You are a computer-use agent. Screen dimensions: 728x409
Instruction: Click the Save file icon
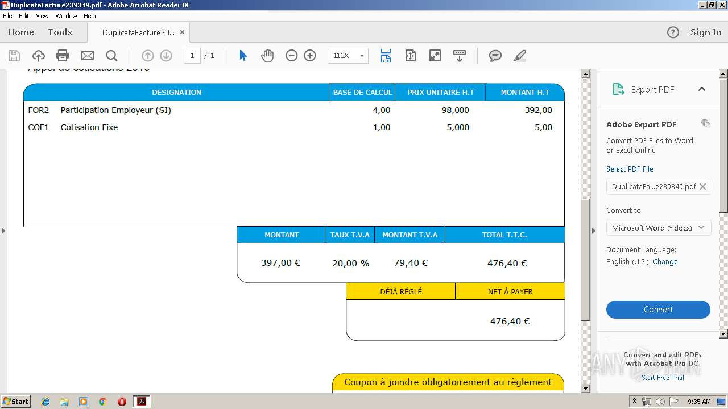(14, 56)
